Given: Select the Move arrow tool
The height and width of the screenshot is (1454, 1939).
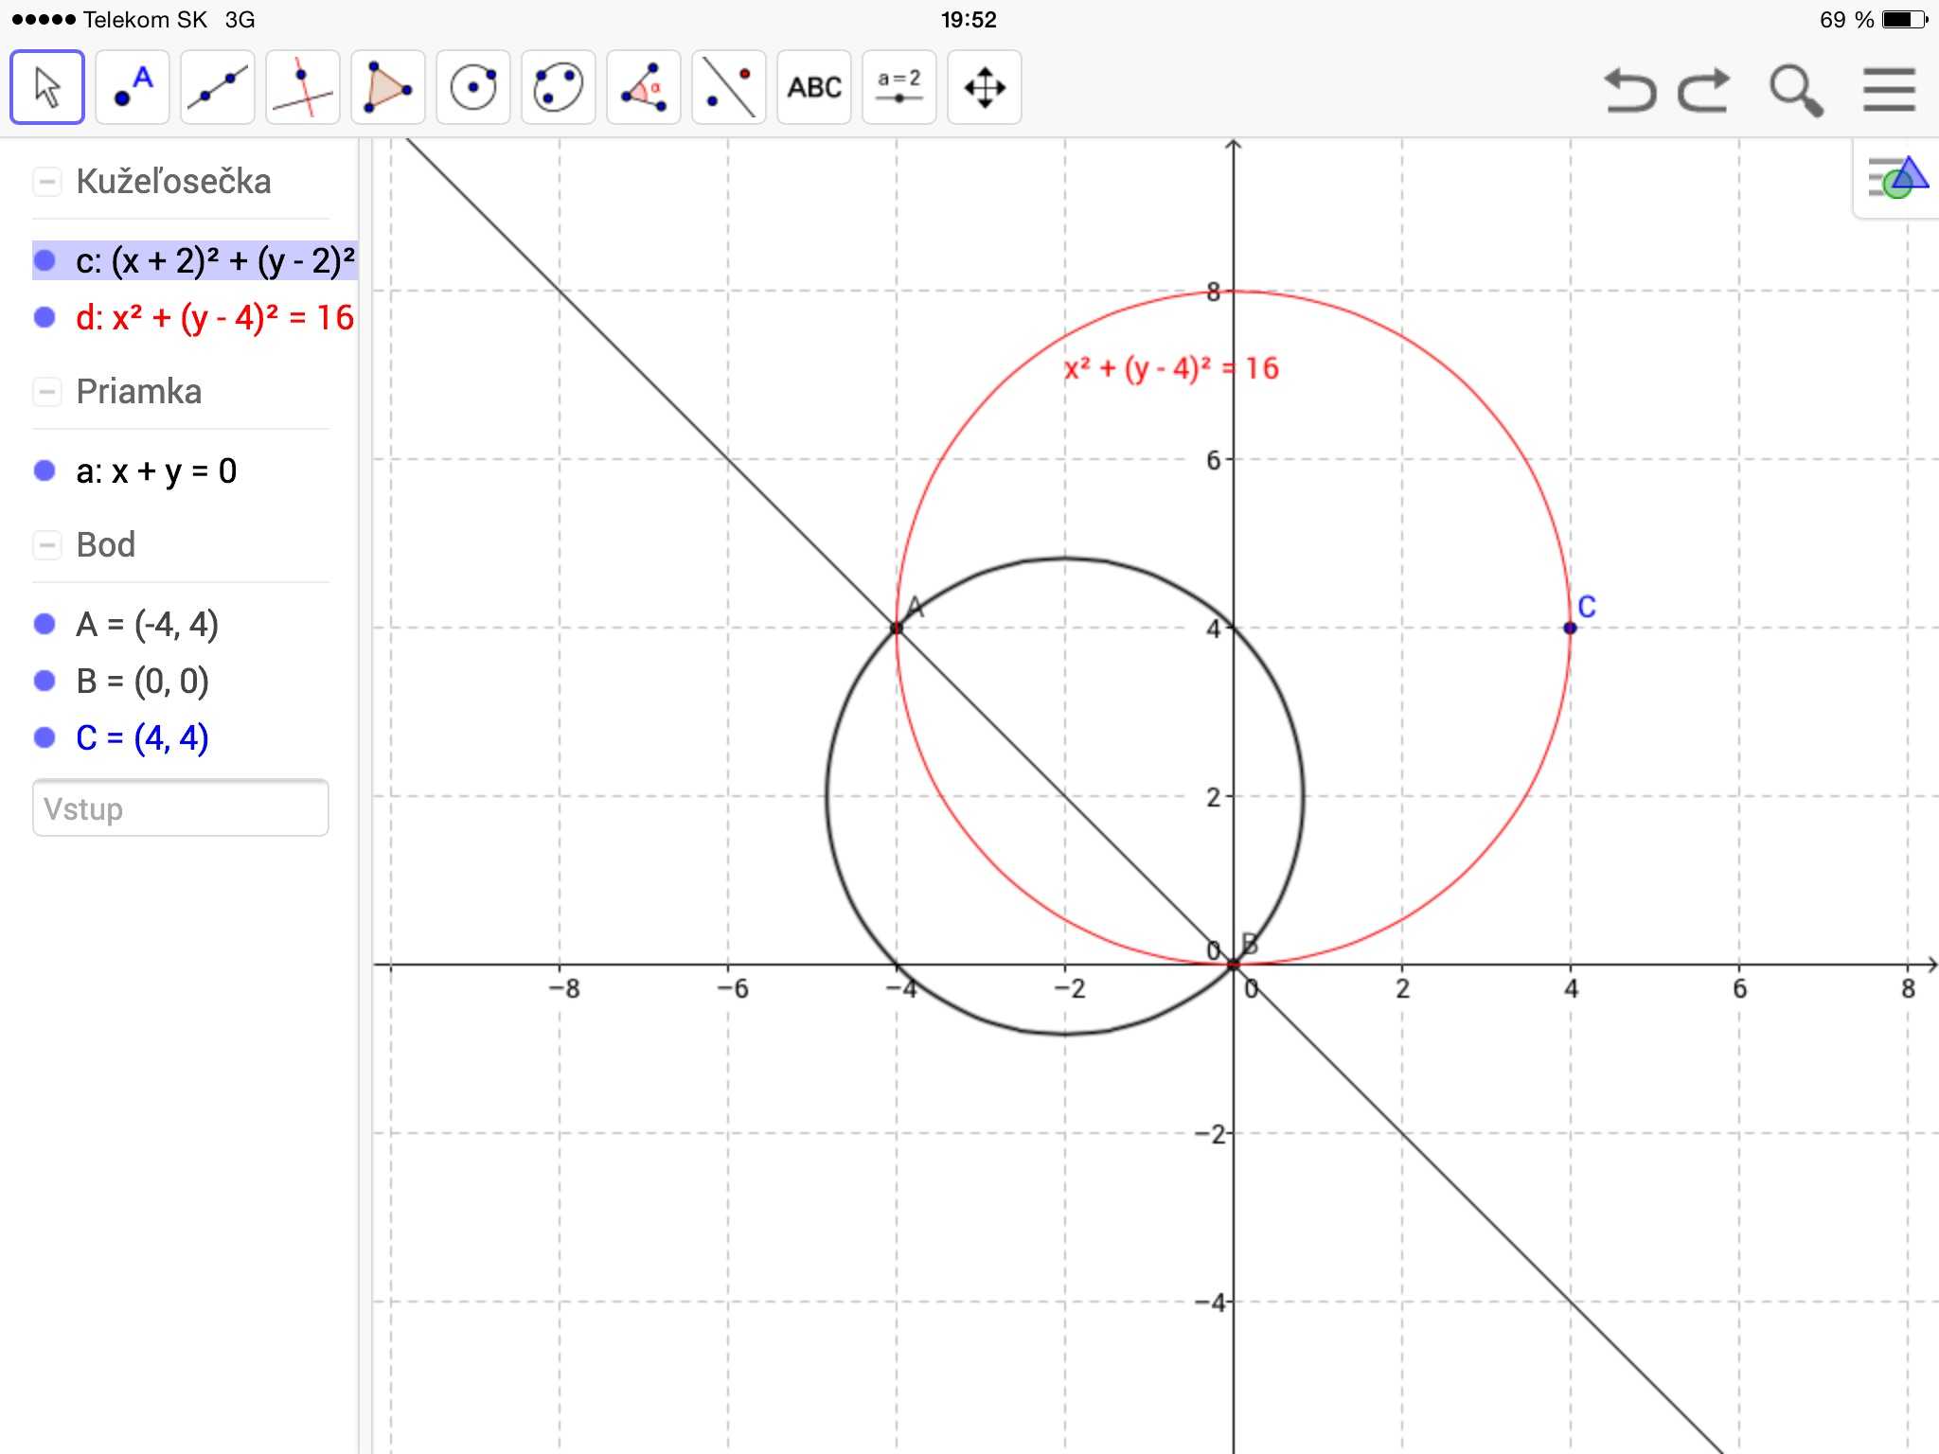Looking at the screenshot, I should pyautogui.click(x=47, y=87).
